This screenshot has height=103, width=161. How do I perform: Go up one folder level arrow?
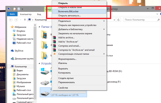[25, 20]
